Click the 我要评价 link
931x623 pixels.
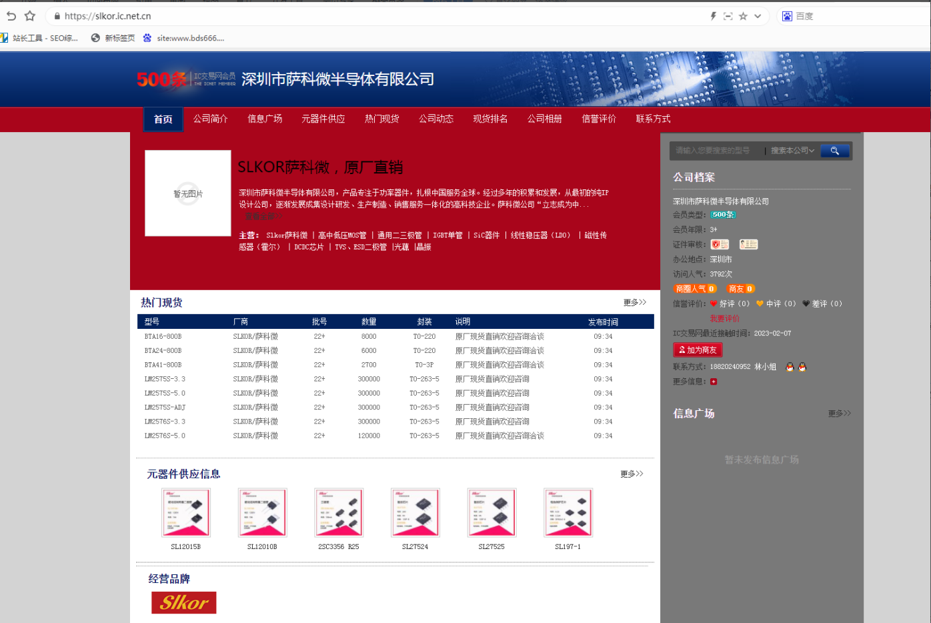pos(724,319)
